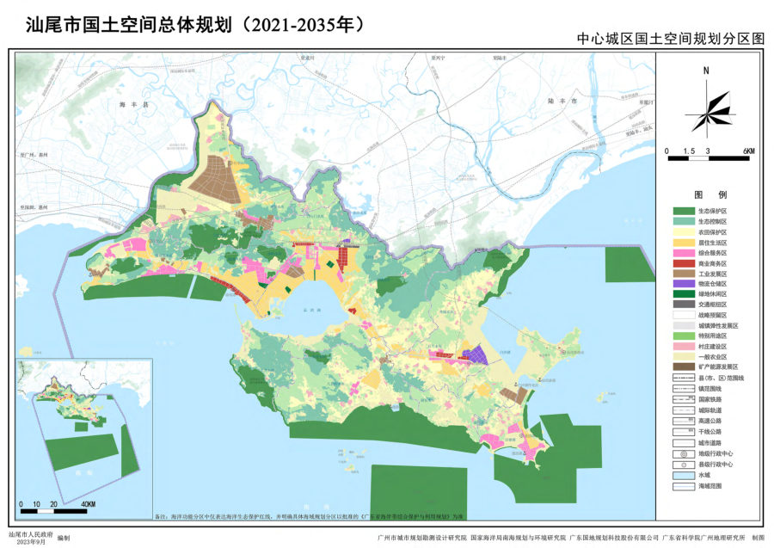Click the 图例 legend heading
This screenshot has width=774, height=548.
[x=709, y=194]
